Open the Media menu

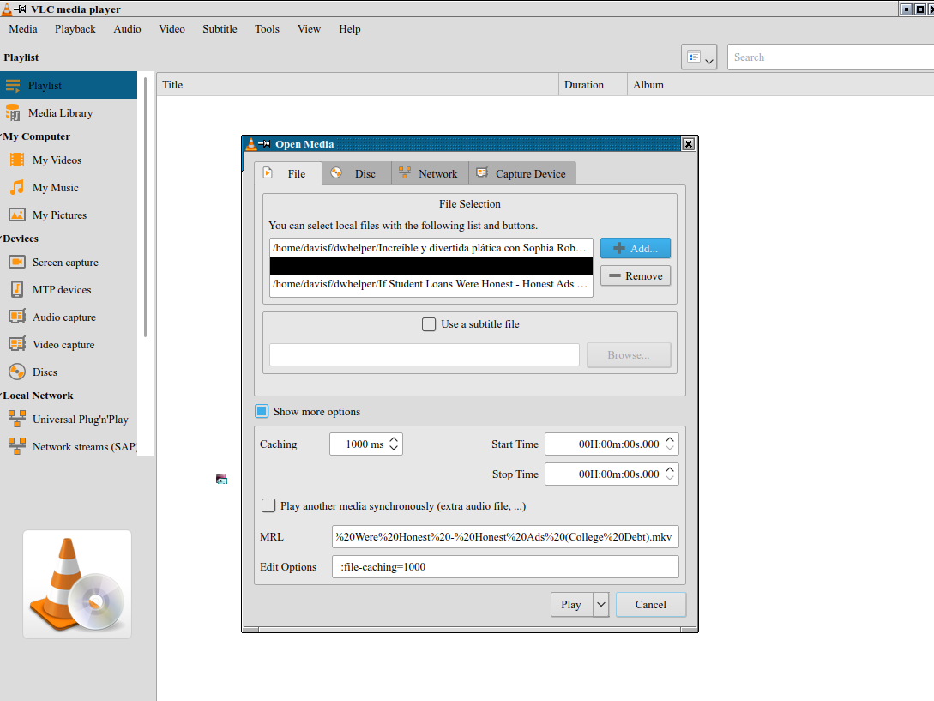(23, 28)
